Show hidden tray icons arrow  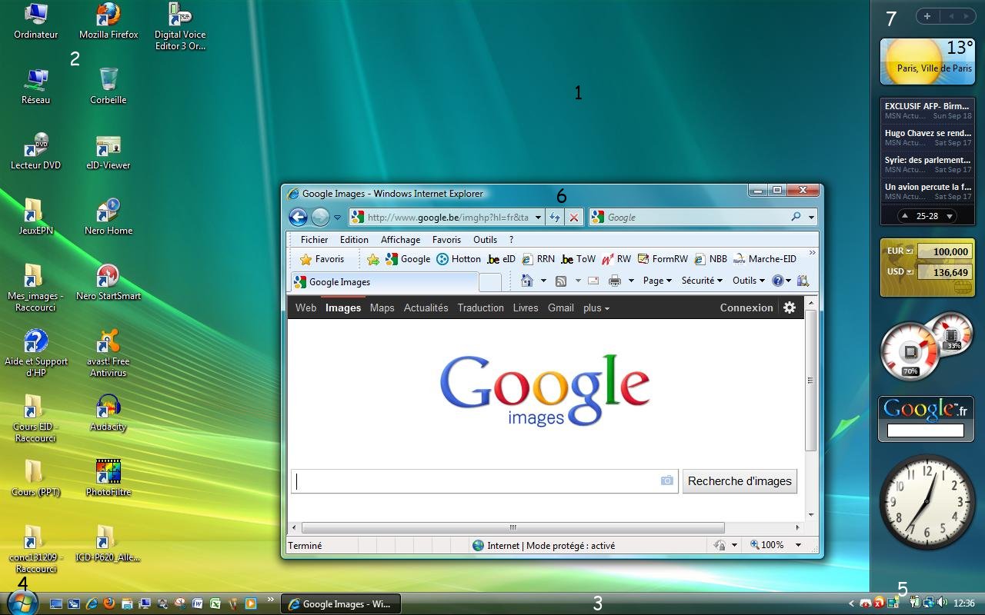(851, 603)
